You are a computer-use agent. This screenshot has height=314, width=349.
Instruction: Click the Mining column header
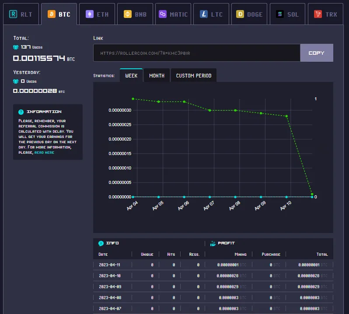241,254
